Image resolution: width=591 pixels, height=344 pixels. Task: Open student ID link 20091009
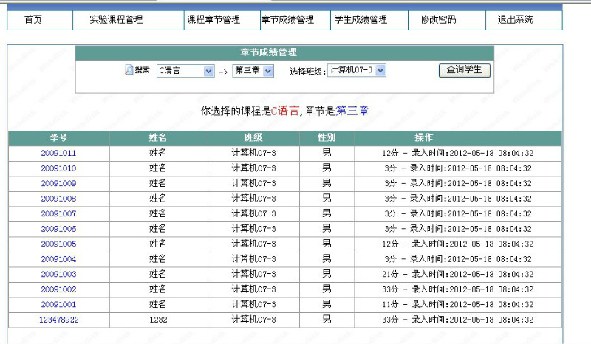[58, 183]
